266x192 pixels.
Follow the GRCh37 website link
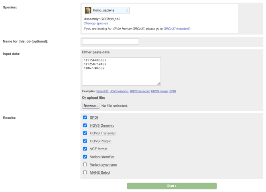coord(175,29)
